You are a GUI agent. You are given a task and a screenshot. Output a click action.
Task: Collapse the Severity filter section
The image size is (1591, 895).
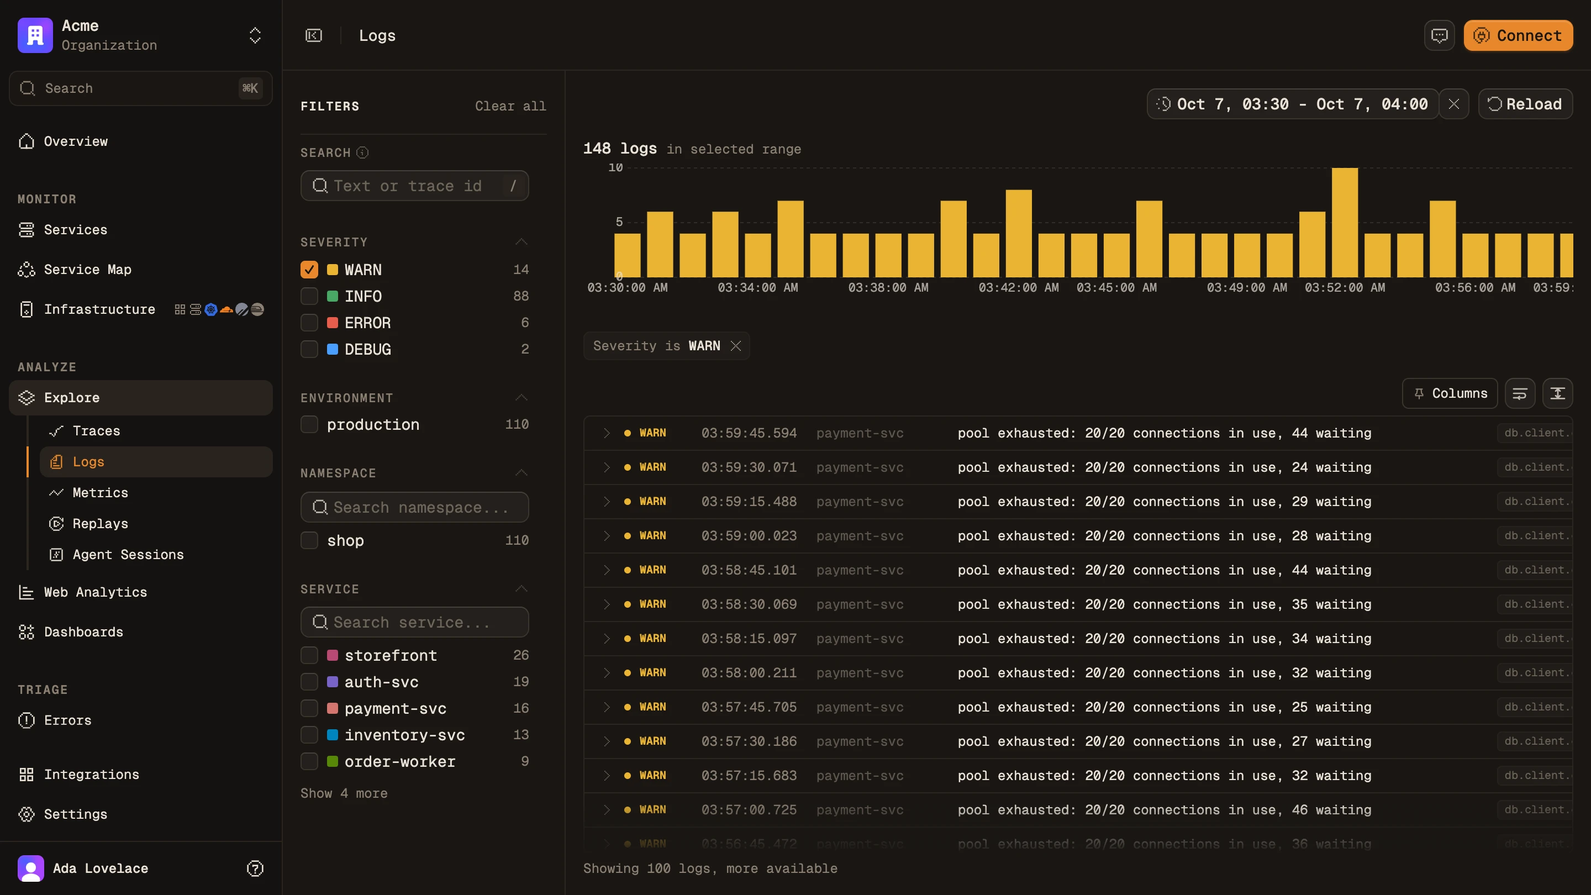click(x=521, y=242)
